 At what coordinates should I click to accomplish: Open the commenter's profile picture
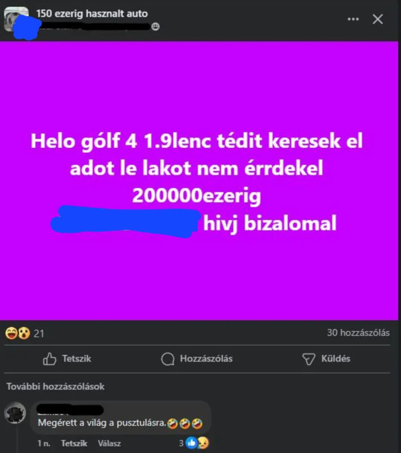point(15,413)
